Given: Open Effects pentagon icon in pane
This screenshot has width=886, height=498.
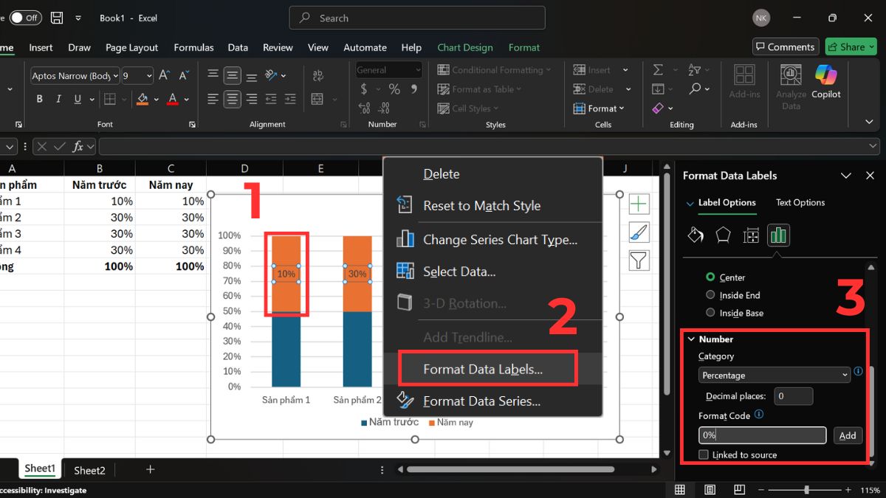Looking at the screenshot, I should [723, 235].
